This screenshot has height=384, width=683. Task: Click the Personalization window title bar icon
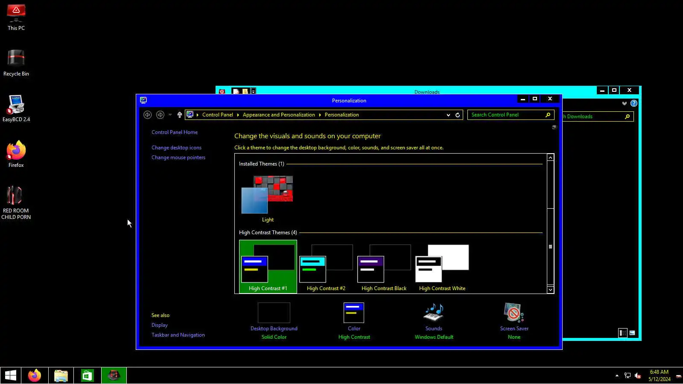pyautogui.click(x=143, y=100)
